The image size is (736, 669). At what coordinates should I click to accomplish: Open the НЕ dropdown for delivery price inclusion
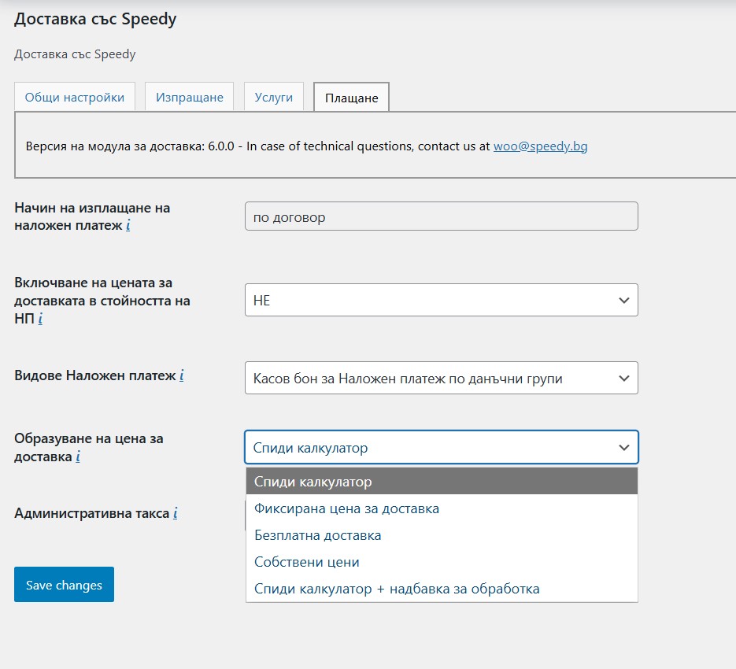(x=441, y=300)
